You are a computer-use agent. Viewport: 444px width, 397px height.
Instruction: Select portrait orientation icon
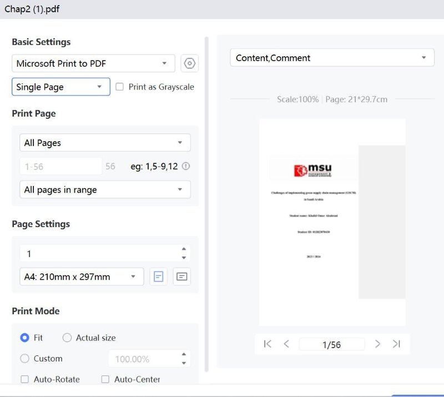pyautogui.click(x=159, y=277)
